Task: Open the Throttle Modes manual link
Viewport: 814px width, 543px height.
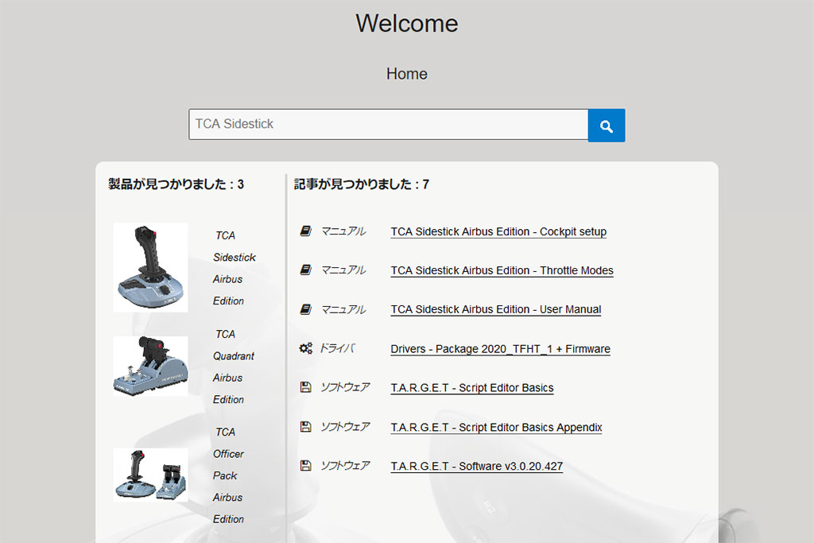Action: [x=502, y=271]
